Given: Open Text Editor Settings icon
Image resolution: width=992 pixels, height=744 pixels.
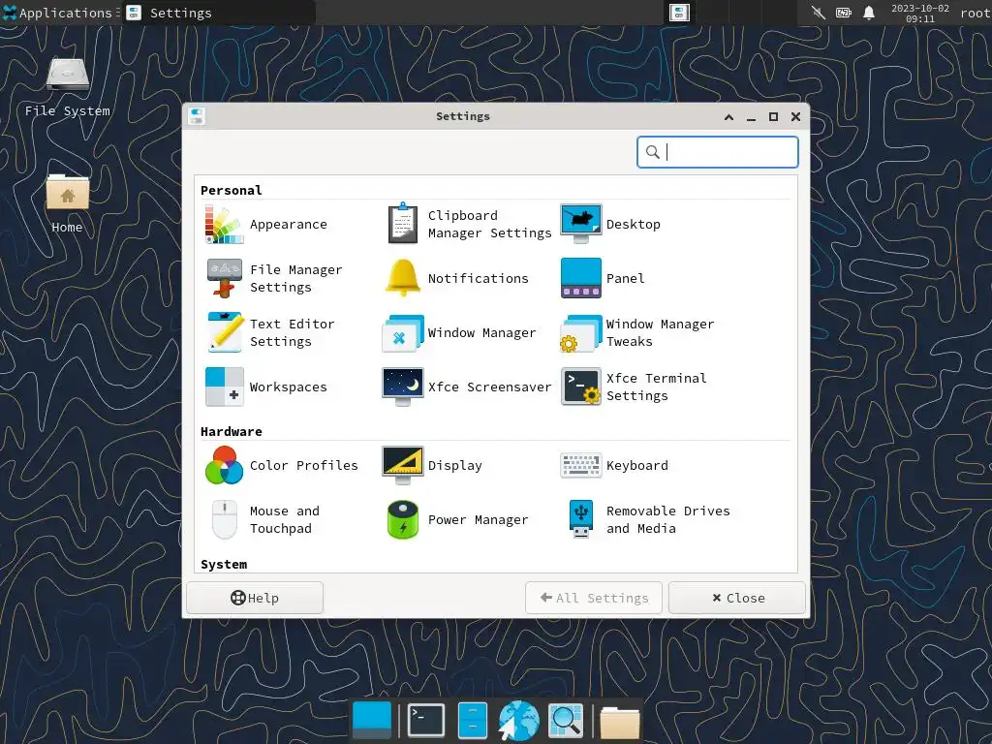Looking at the screenshot, I should click(x=224, y=332).
